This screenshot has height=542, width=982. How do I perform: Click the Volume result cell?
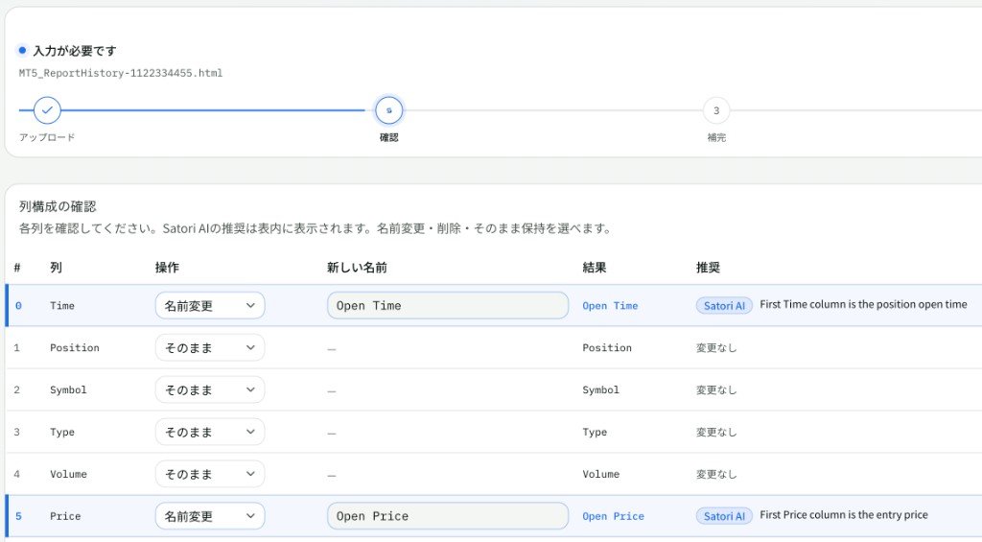click(600, 474)
